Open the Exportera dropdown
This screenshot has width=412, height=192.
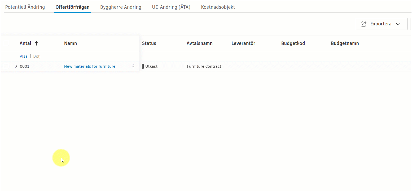(x=398, y=24)
